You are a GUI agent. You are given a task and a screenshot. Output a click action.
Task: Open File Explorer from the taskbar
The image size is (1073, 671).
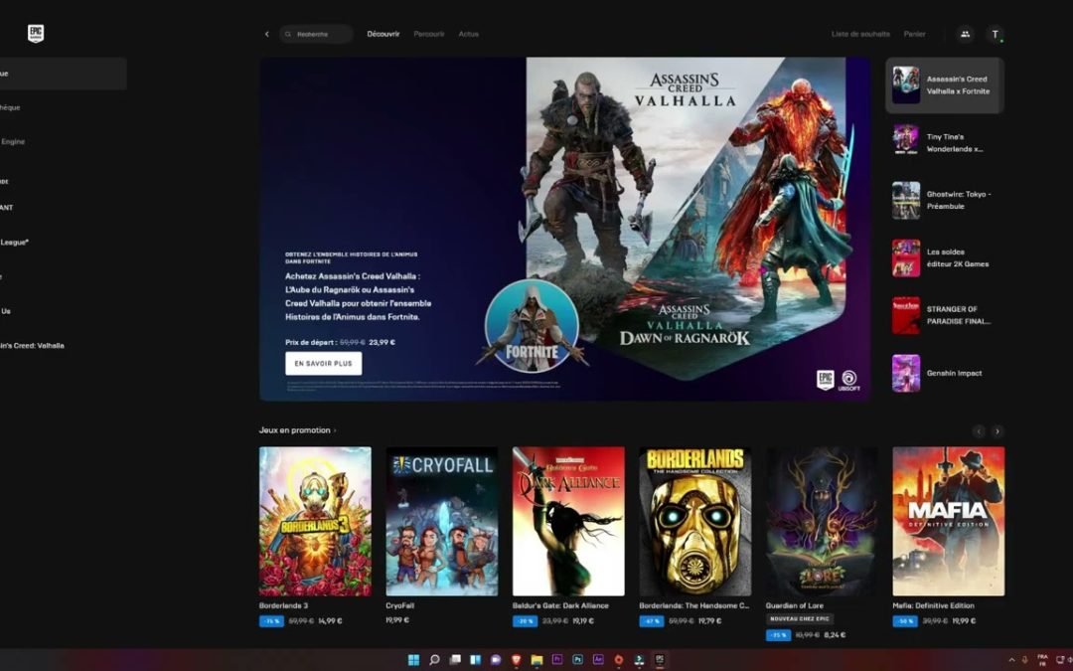coord(536,659)
